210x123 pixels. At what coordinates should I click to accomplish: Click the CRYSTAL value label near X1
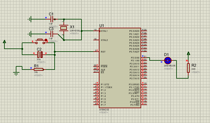75,31
